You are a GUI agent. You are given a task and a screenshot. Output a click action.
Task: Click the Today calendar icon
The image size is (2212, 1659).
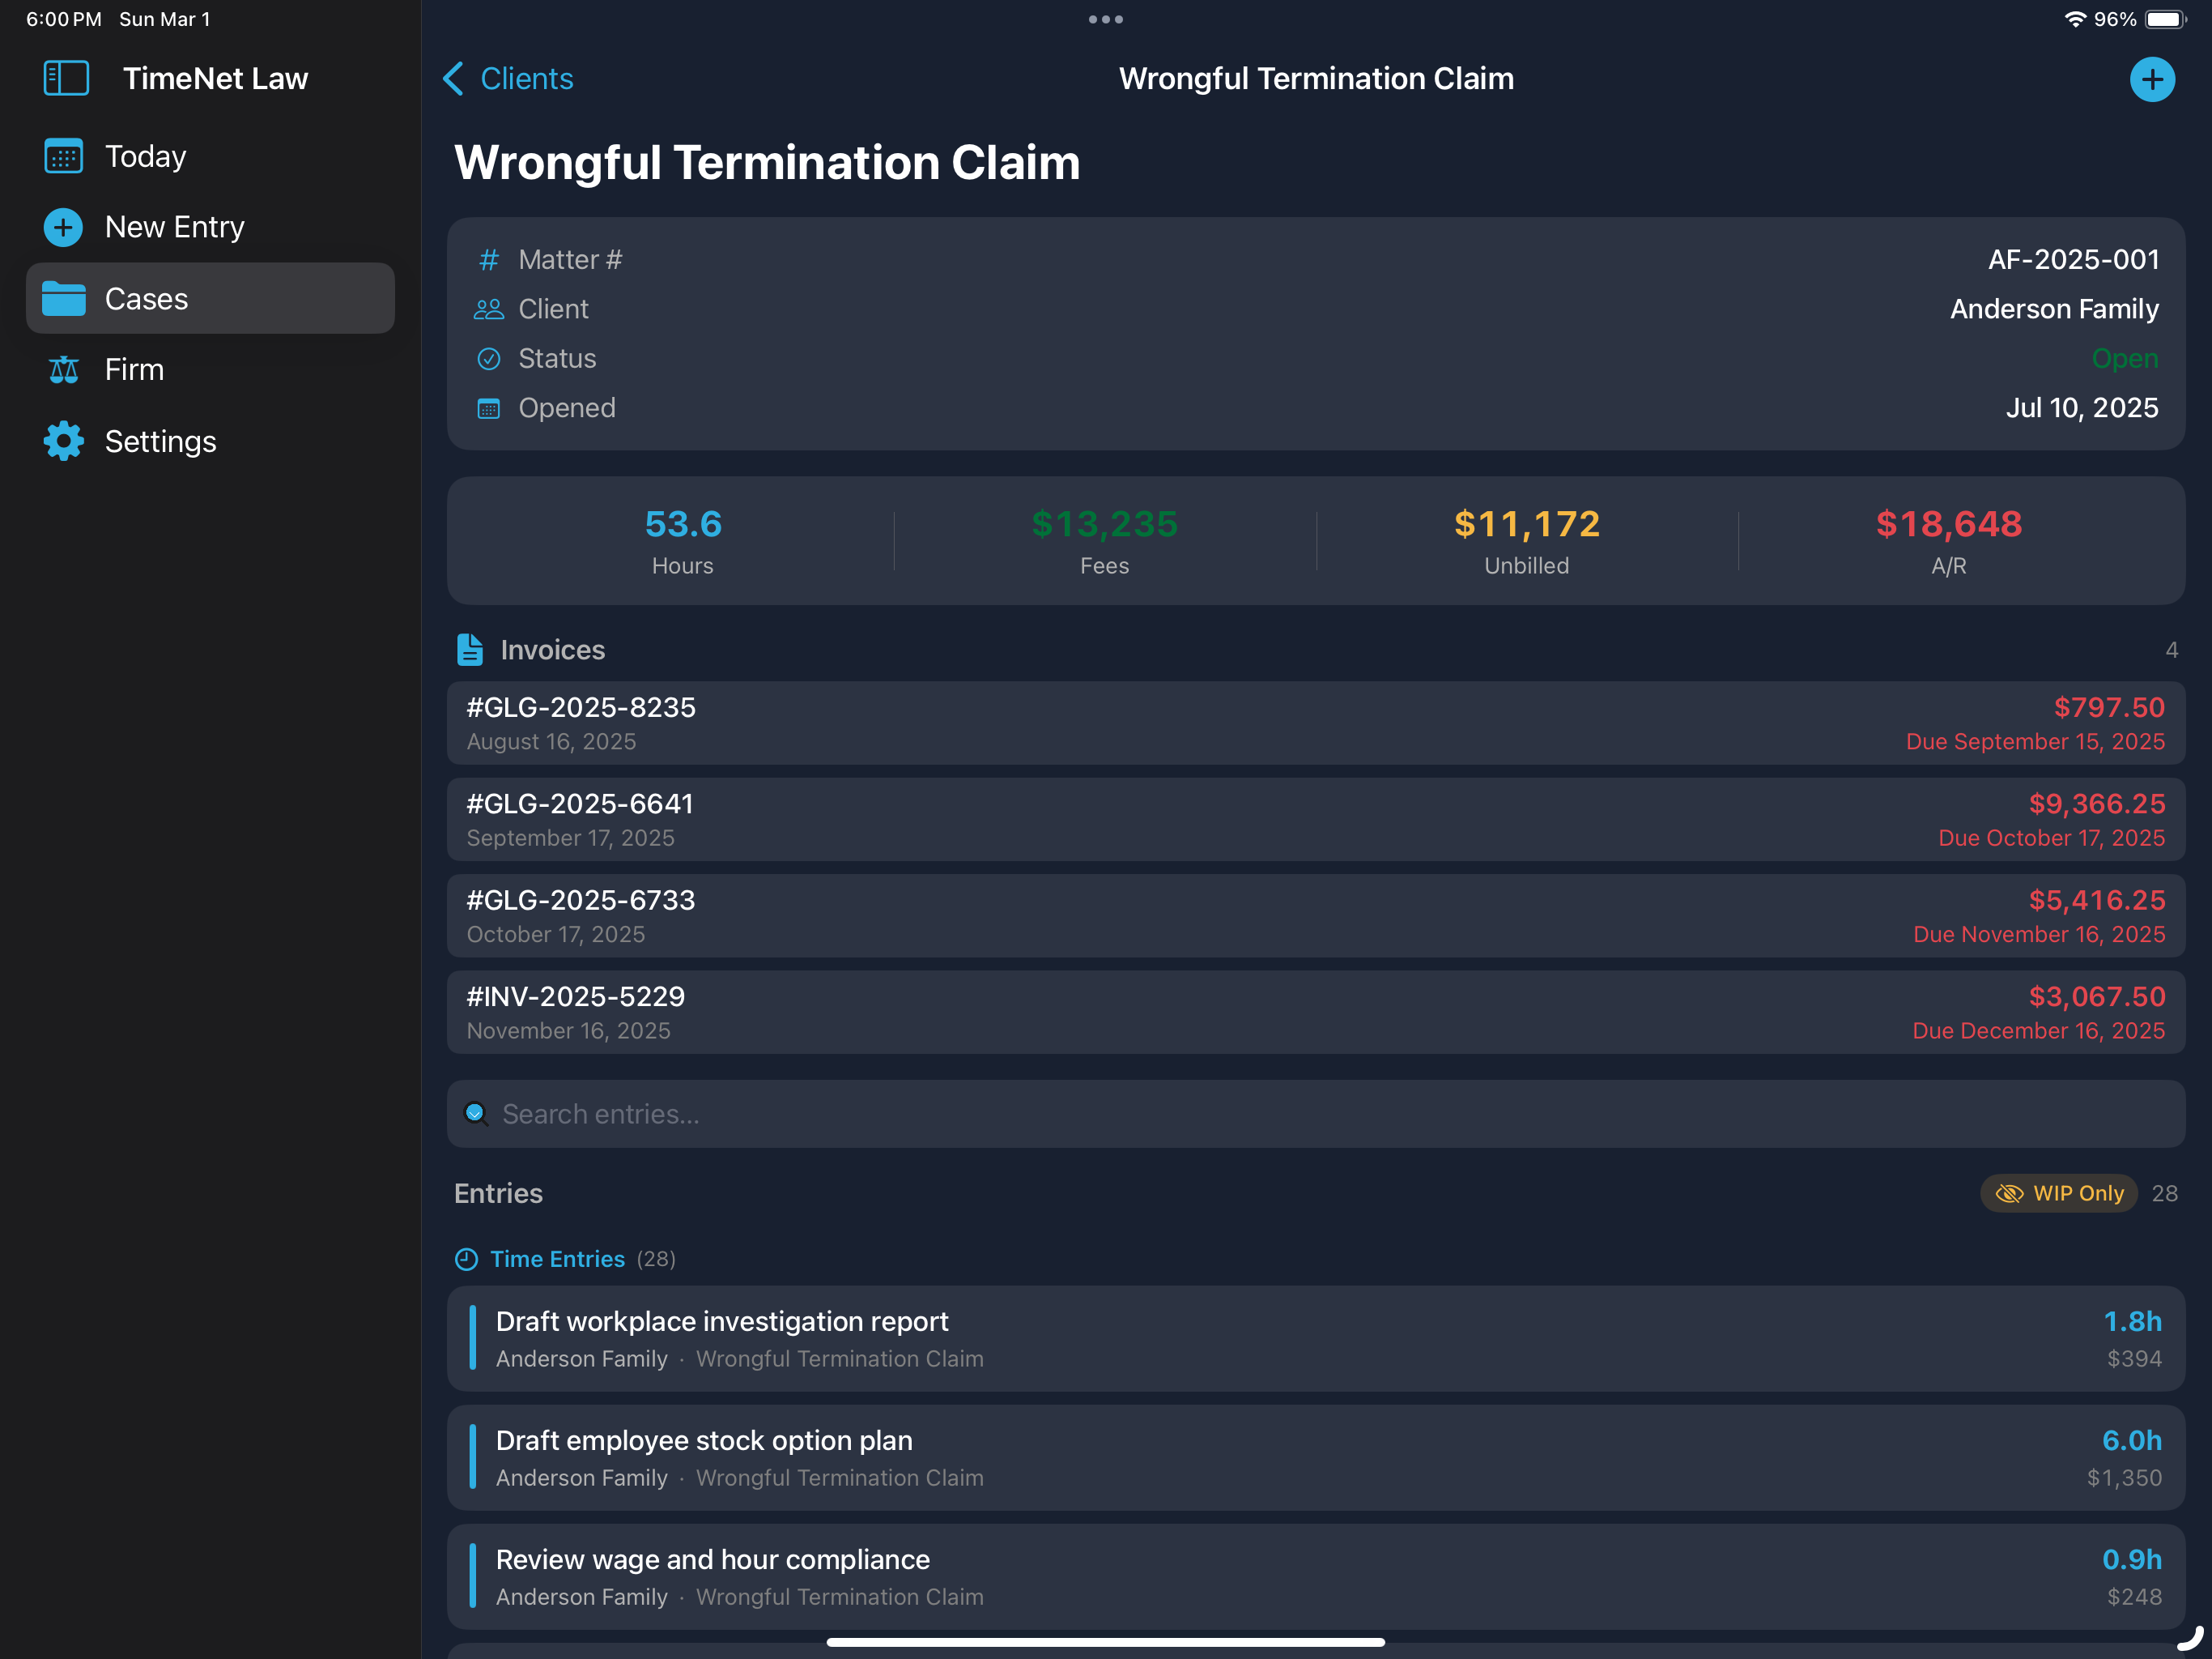click(64, 156)
